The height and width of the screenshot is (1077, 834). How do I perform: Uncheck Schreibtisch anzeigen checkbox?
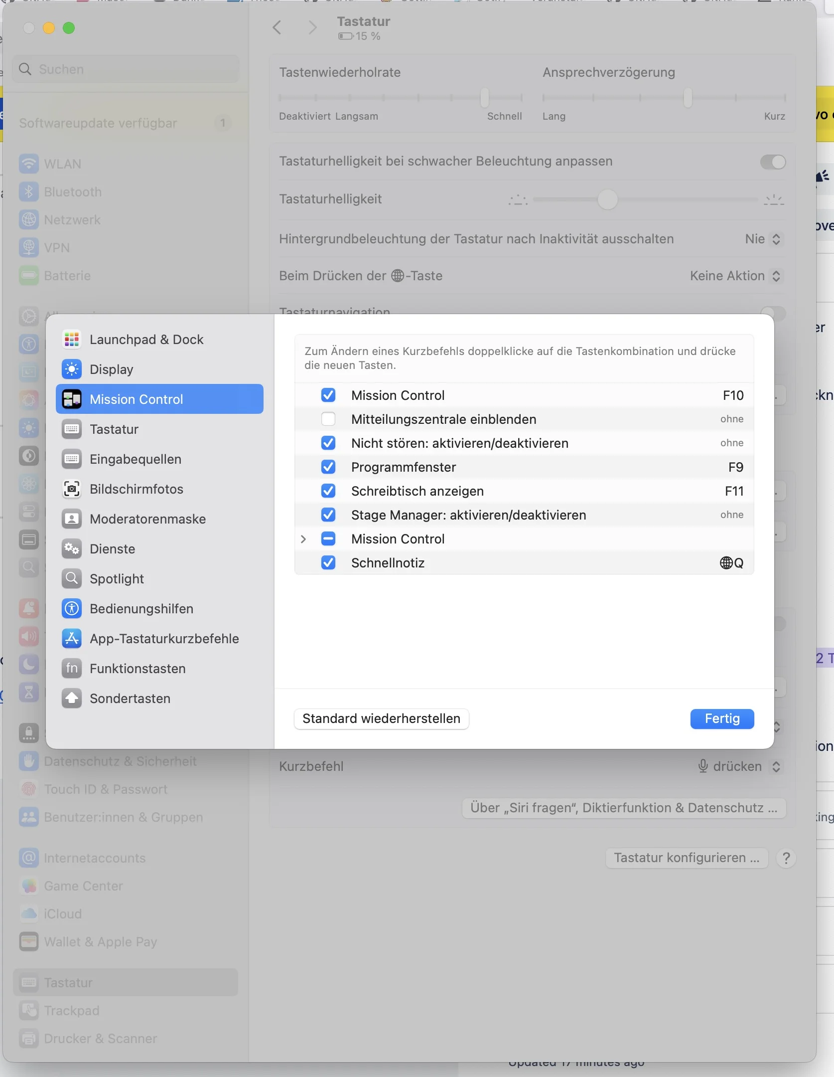point(328,491)
